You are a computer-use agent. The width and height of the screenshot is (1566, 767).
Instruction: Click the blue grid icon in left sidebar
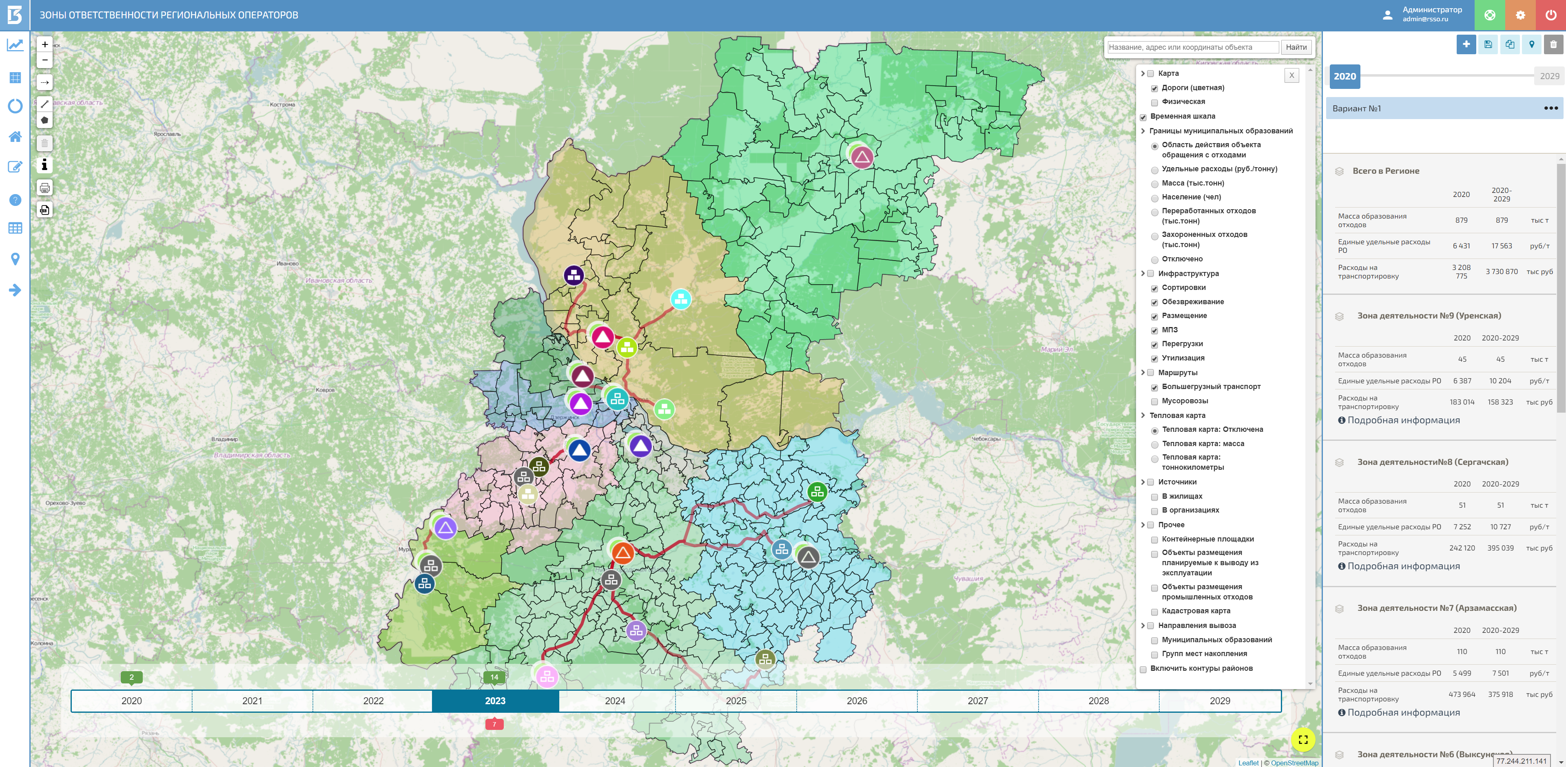tap(15, 77)
